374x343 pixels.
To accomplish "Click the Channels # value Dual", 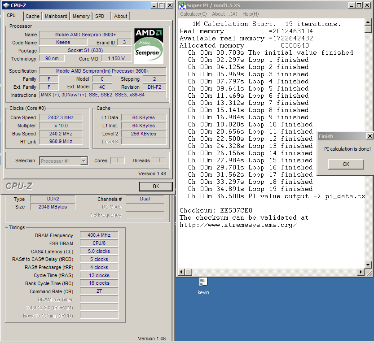I will tap(145, 199).
